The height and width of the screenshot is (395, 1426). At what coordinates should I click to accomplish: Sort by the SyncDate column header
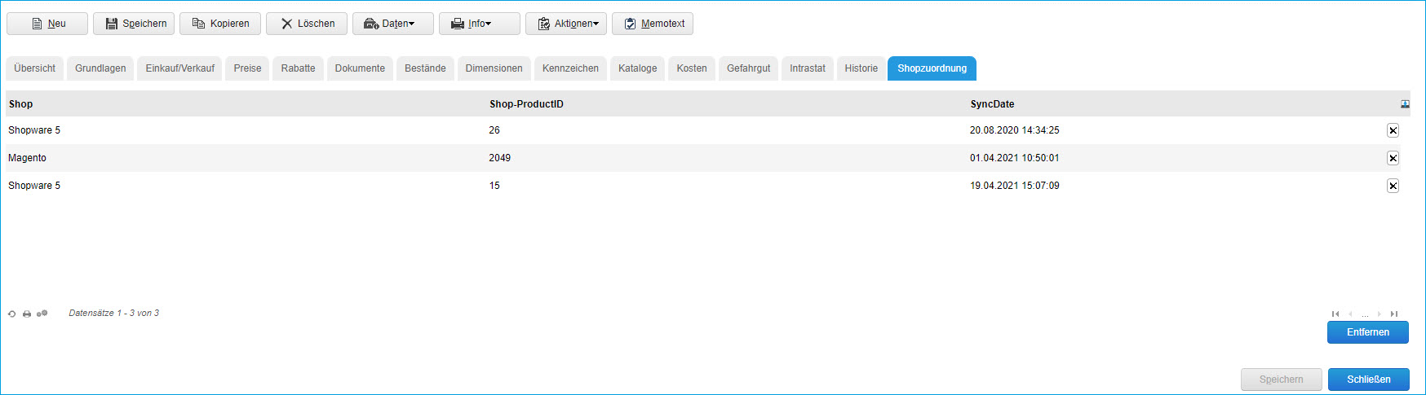(x=992, y=104)
